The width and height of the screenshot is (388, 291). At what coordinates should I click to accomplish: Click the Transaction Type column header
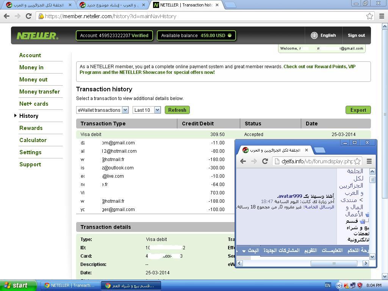tap(127, 124)
